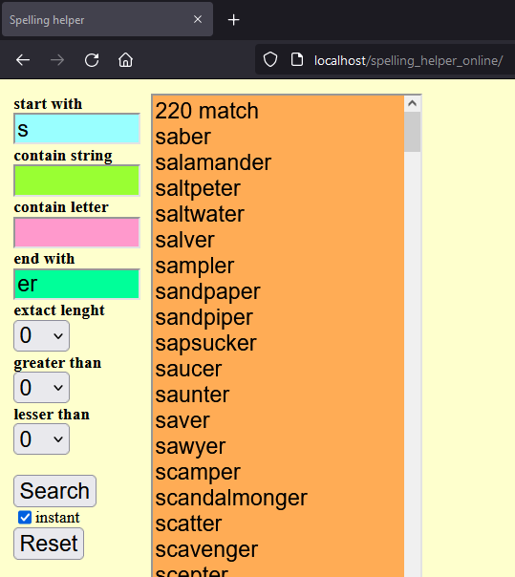Viewport: 515px width, 577px height.
Task: Toggle the instant checkbox
Action: coord(25,518)
